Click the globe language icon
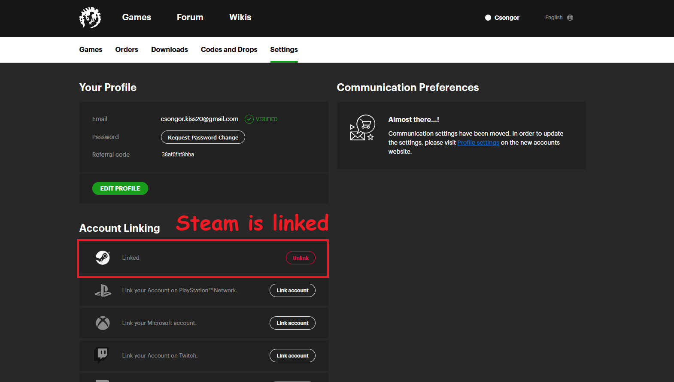The height and width of the screenshot is (382, 674). click(570, 18)
